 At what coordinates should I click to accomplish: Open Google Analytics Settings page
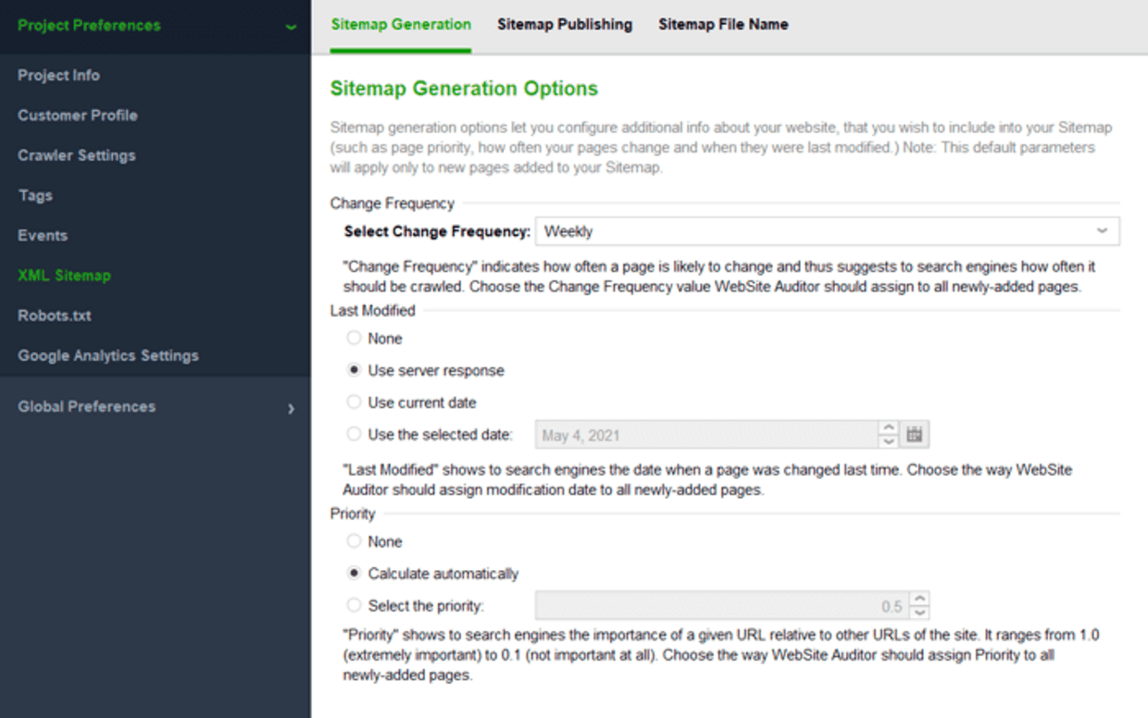click(x=108, y=355)
